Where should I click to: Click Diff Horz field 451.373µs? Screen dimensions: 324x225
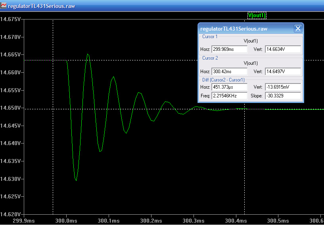click(x=229, y=87)
